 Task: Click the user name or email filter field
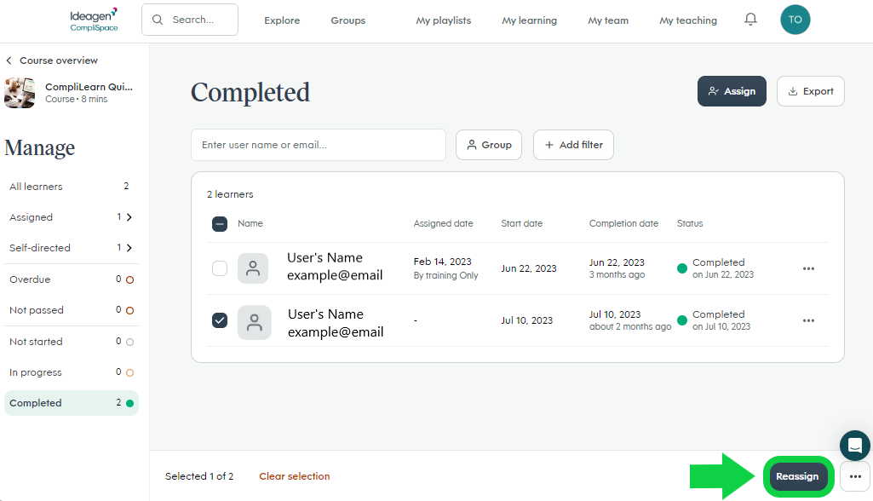(319, 145)
